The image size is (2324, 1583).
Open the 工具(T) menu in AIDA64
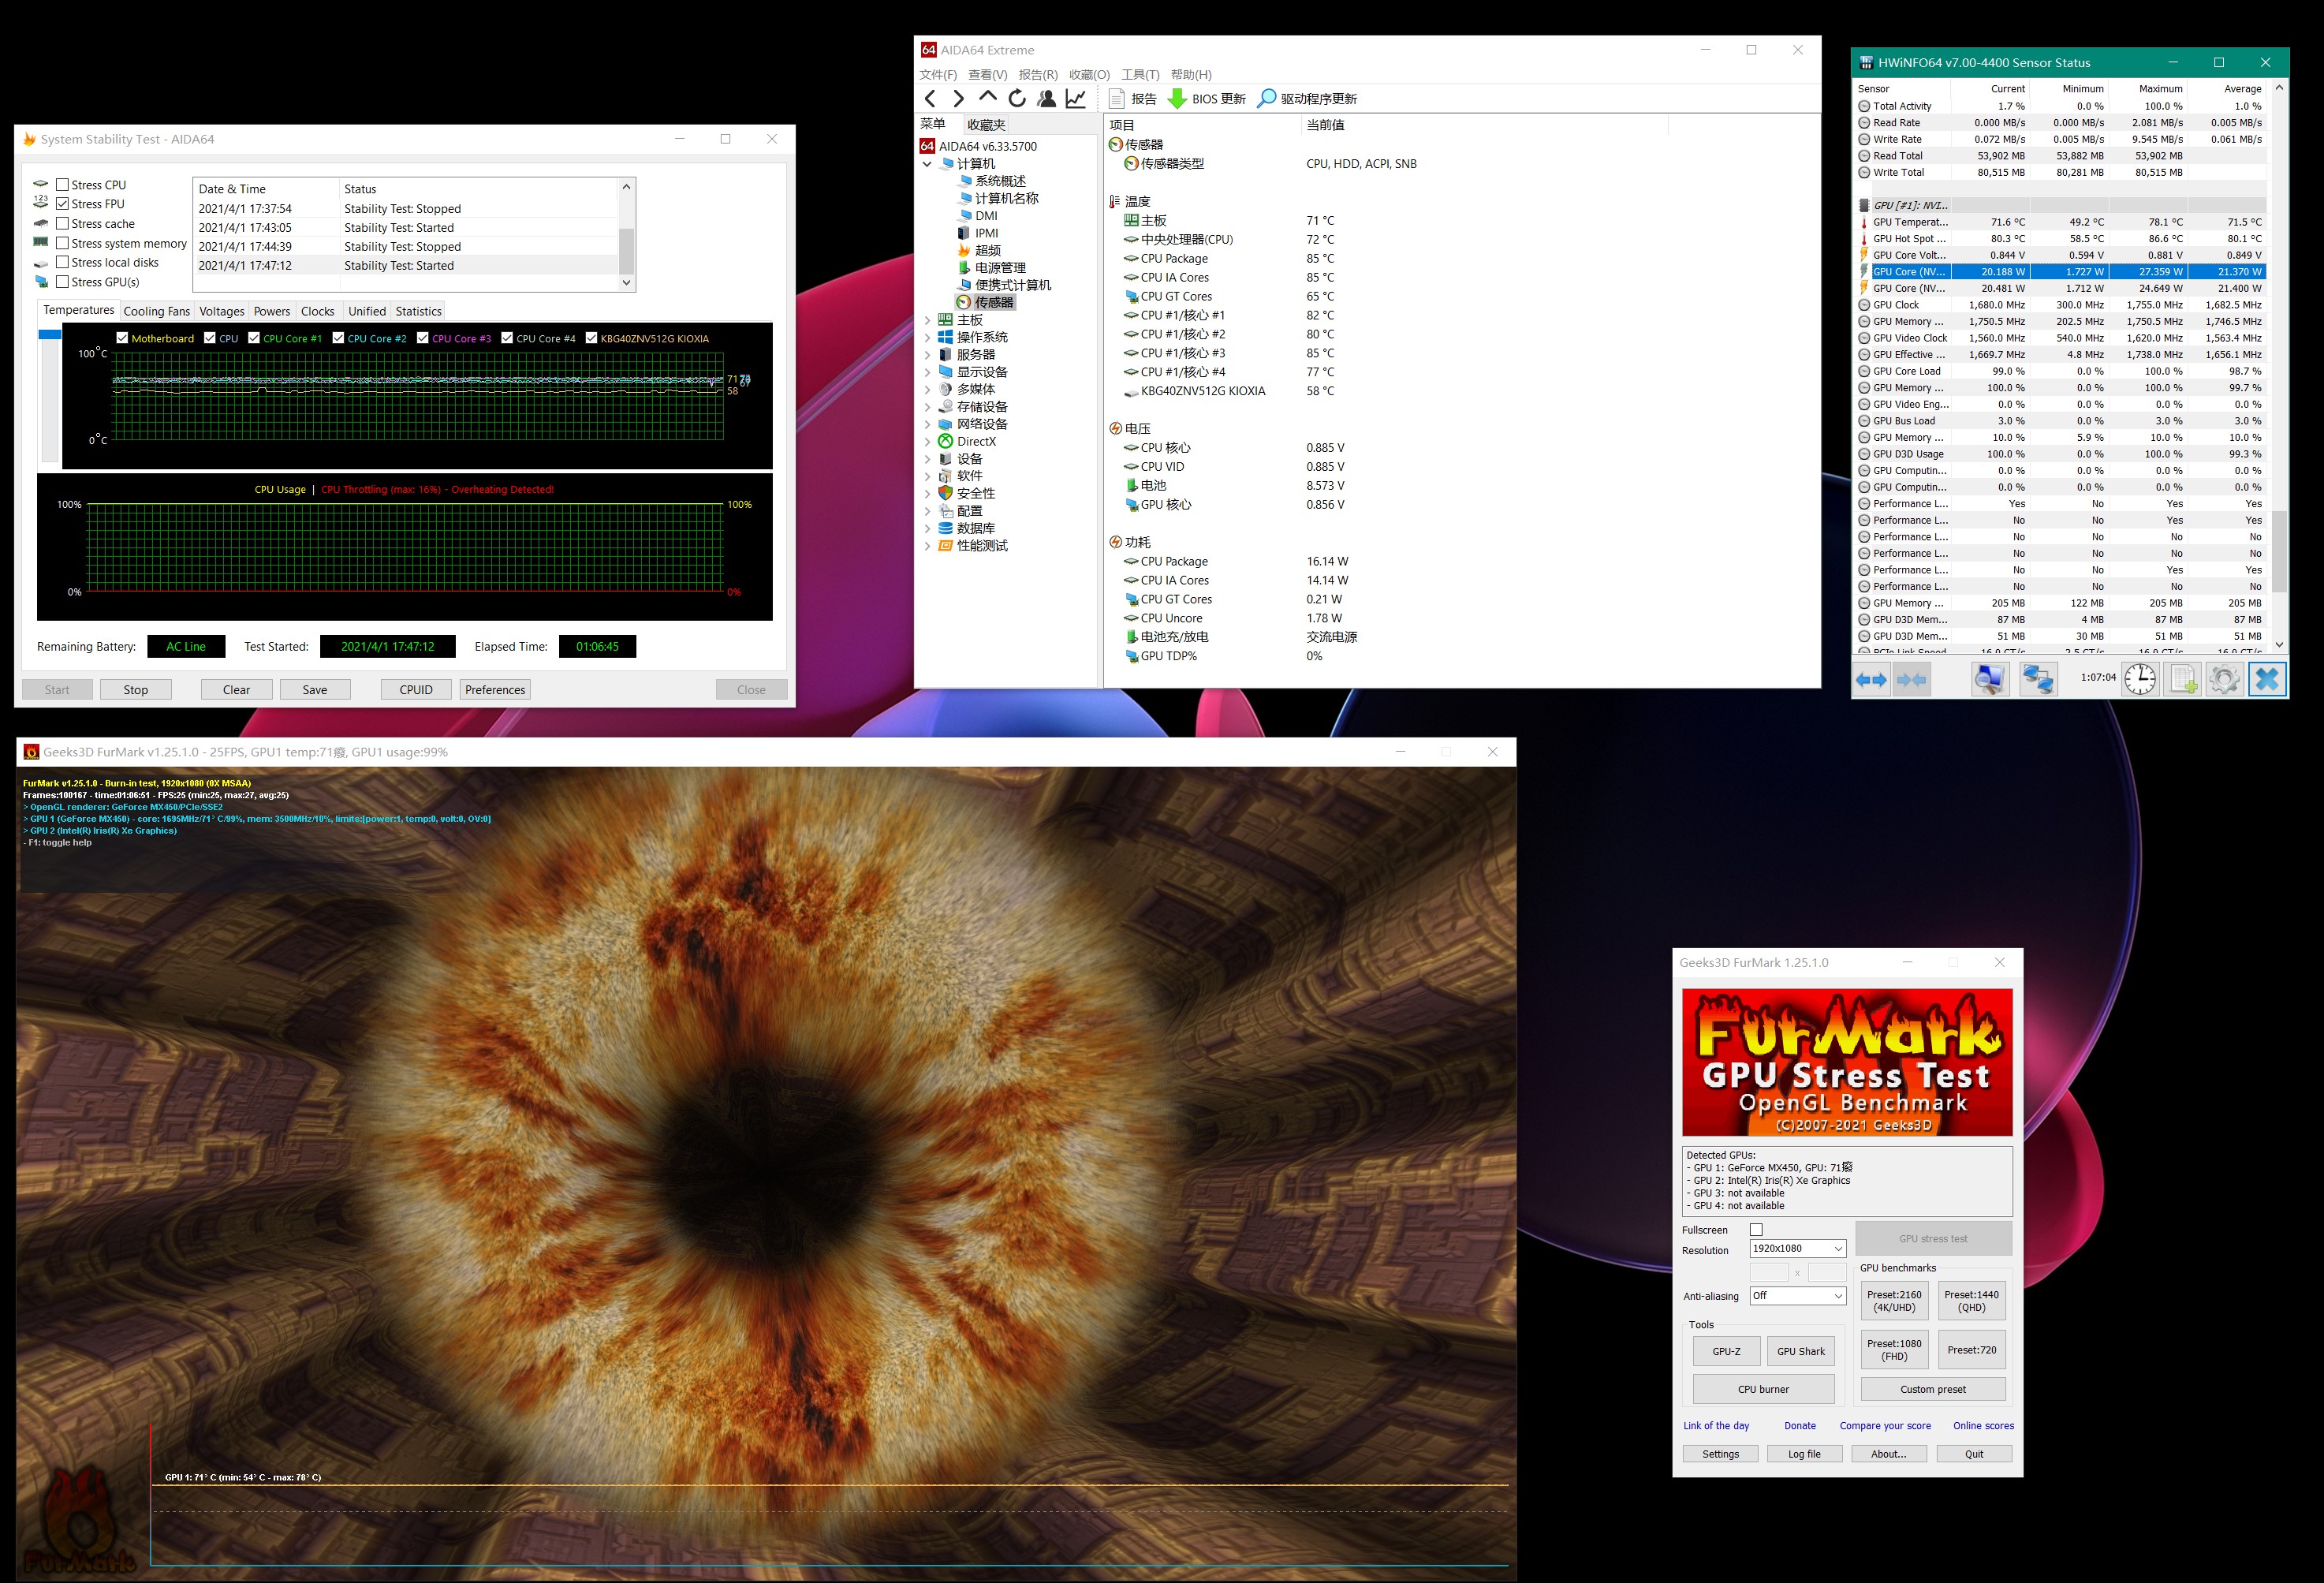pyautogui.click(x=1140, y=75)
